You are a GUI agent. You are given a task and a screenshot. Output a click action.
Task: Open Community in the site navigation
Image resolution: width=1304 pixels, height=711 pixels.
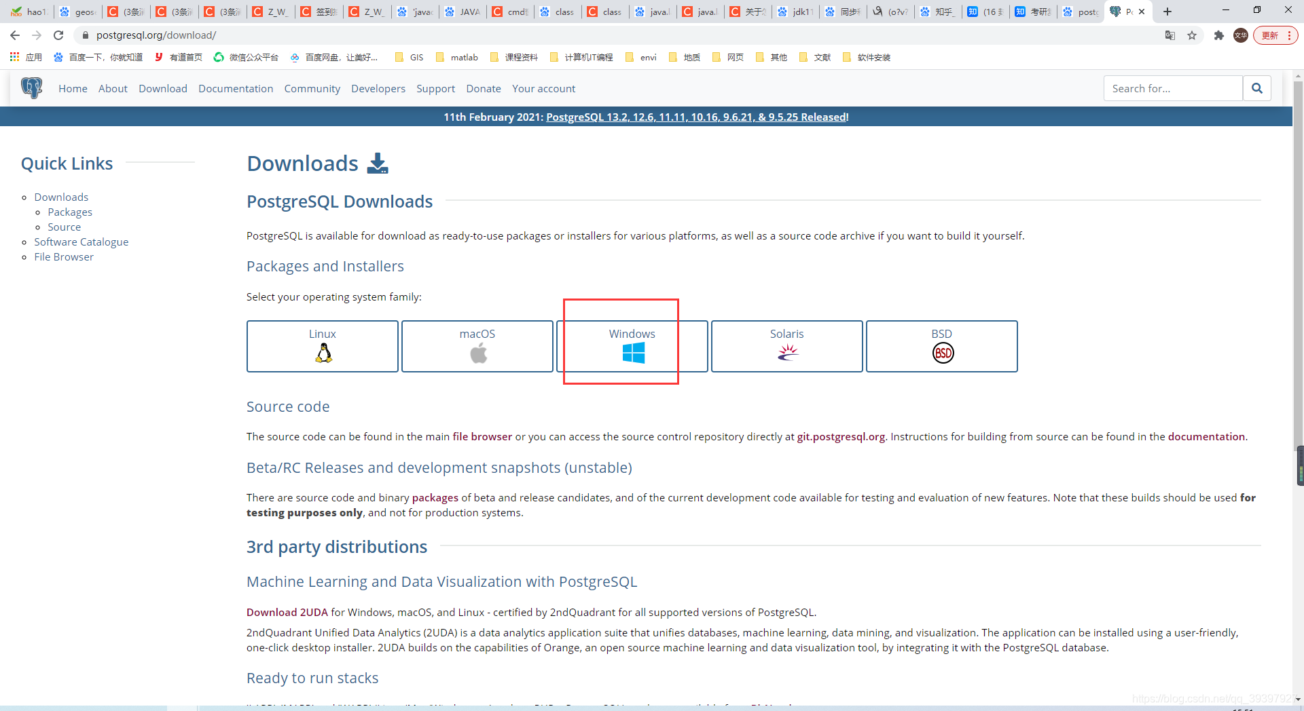312,88
